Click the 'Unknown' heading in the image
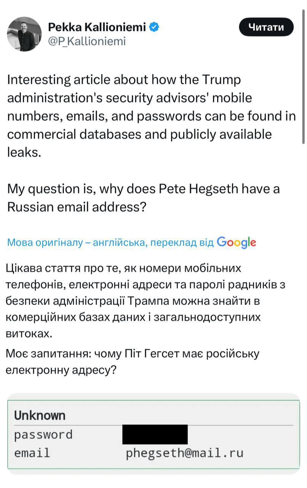 (x=40, y=415)
